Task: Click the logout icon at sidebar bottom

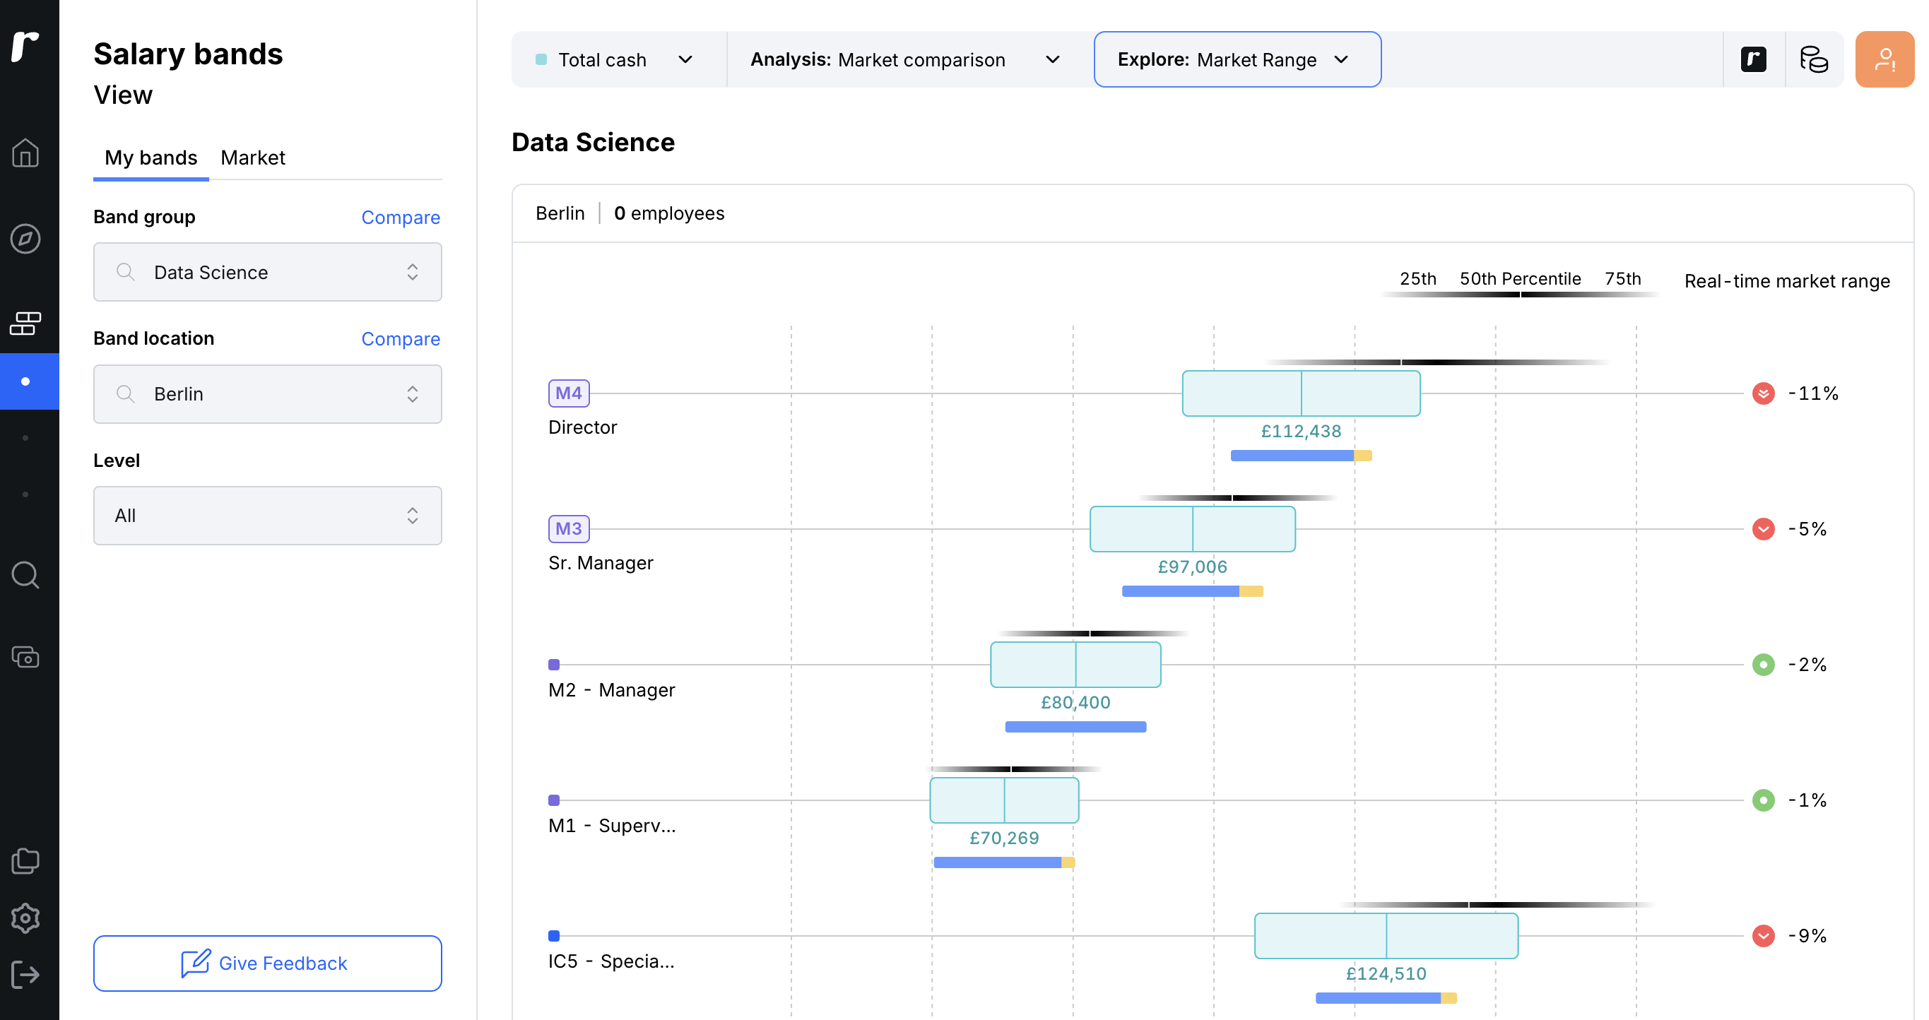Action: [25, 974]
